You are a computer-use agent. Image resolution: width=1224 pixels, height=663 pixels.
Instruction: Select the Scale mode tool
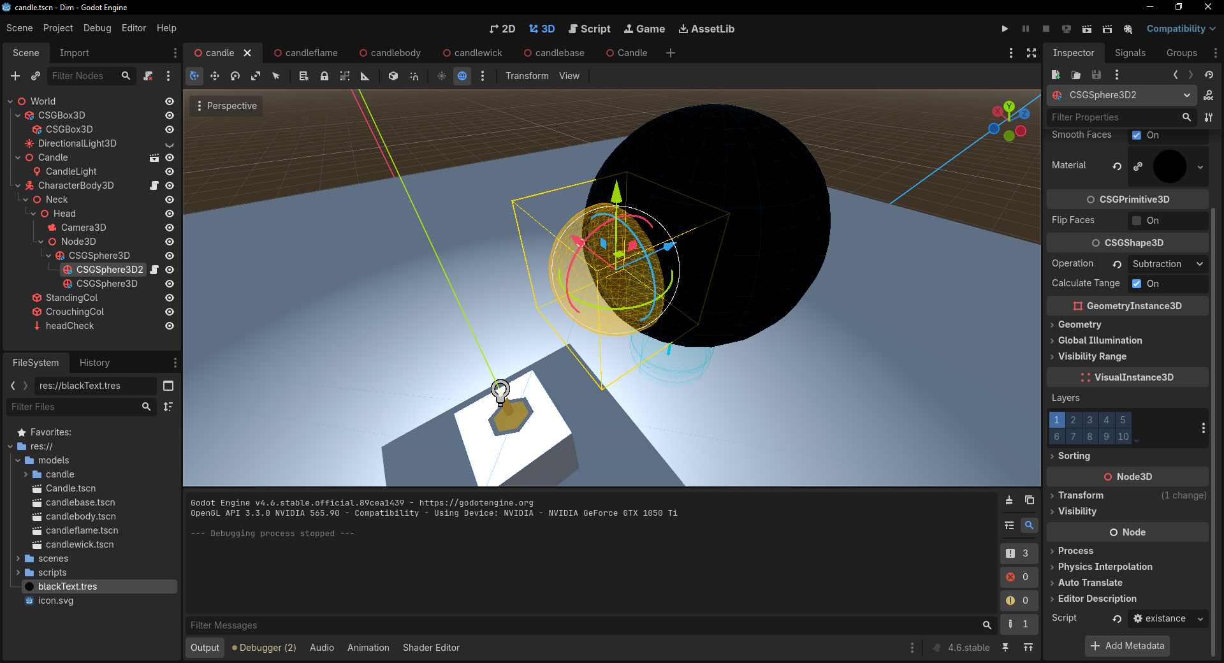pyautogui.click(x=256, y=76)
